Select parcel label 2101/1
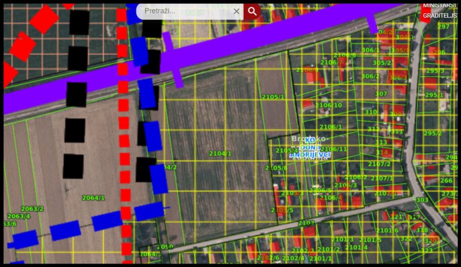 coord(321,259)
